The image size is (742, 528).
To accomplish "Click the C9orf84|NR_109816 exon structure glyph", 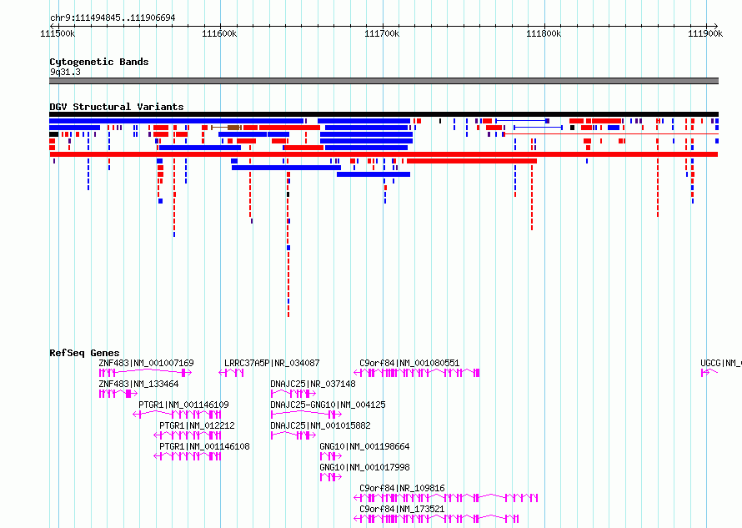I will (446, 498).
